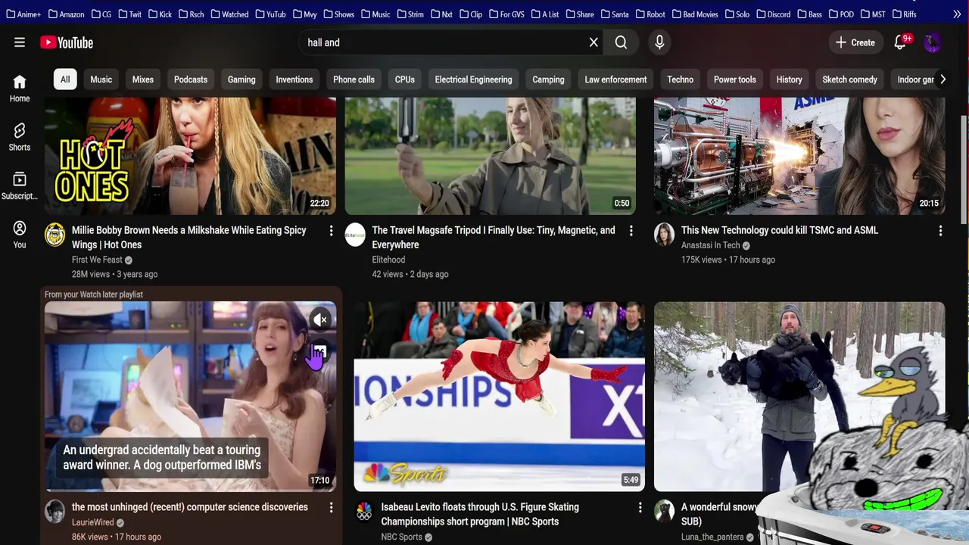Viewport: 969px width, 545px height.
Task: Open the account avatar menu
Action: (x=932, y=42)
